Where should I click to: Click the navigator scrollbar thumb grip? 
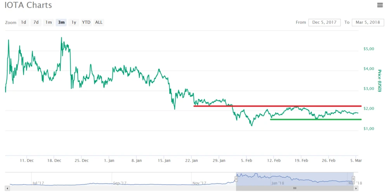point(294,189)
